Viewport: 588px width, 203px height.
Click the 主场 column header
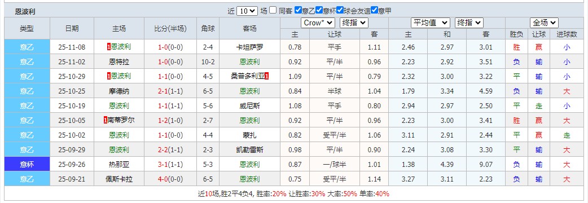[x=119, y=28]
